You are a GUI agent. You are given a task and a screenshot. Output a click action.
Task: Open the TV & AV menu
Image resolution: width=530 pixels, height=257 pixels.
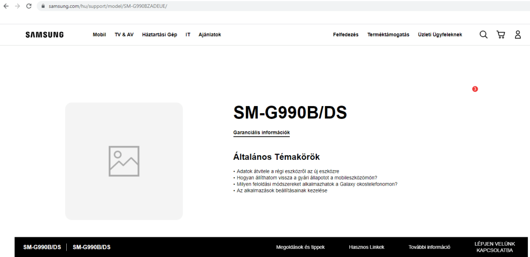124,35
